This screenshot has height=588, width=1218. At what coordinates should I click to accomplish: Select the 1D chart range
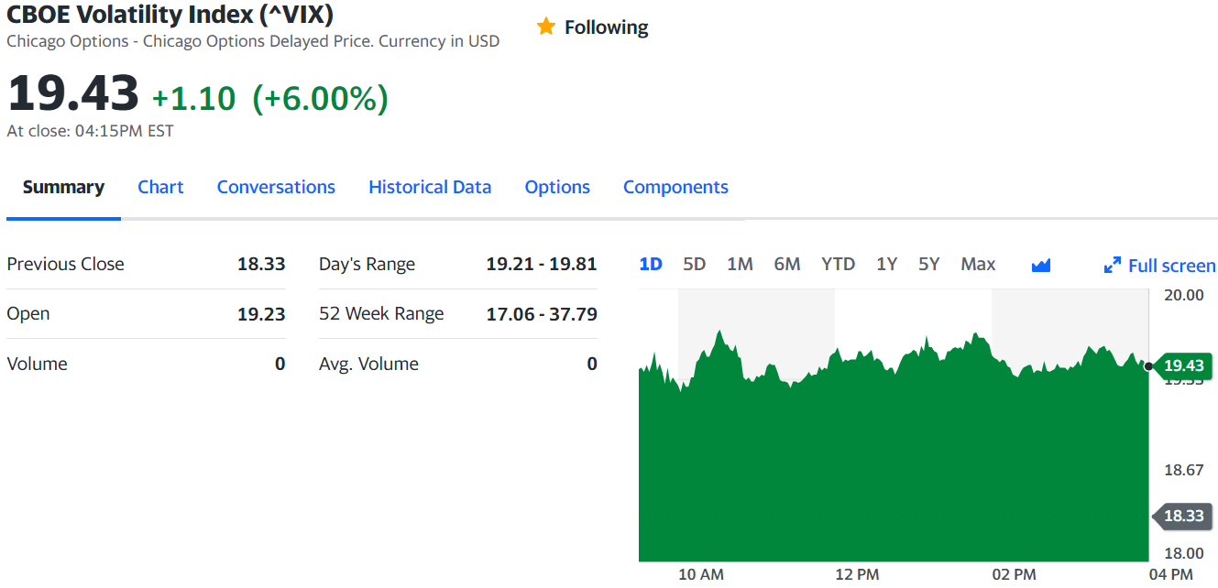point(651,264)
